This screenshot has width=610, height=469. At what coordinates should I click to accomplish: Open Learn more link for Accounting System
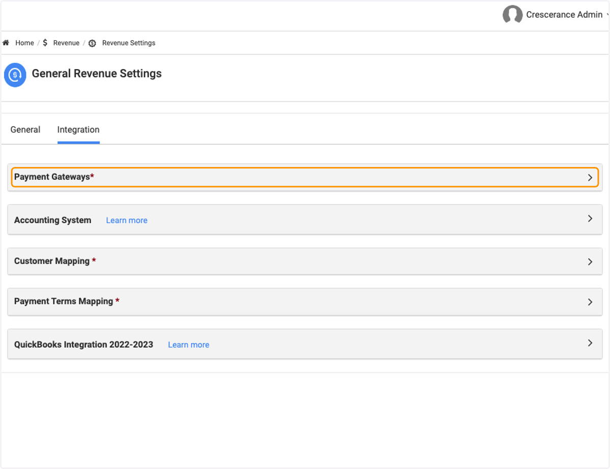click(x=127, y=220)
